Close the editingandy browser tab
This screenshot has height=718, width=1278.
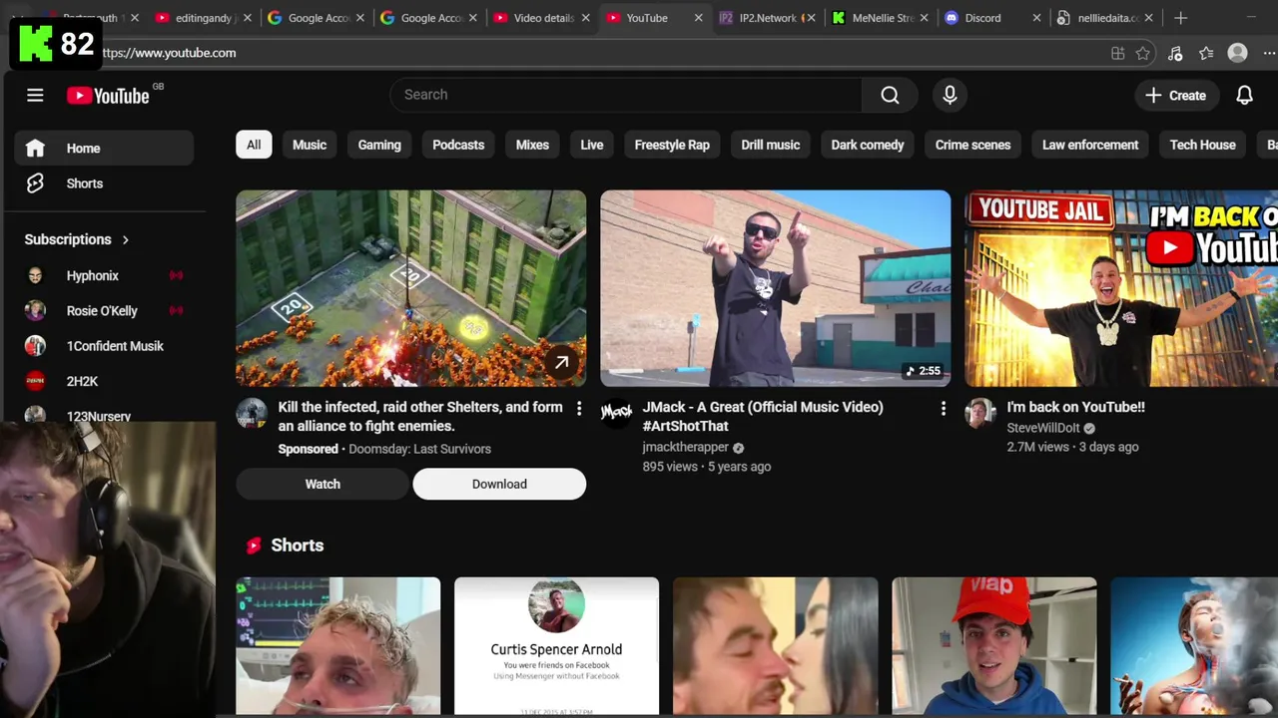248,18
